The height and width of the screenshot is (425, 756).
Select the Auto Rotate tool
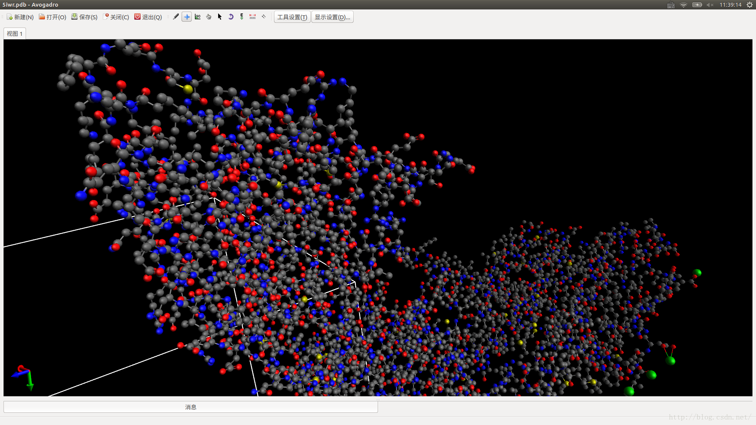tap(231, 17)
